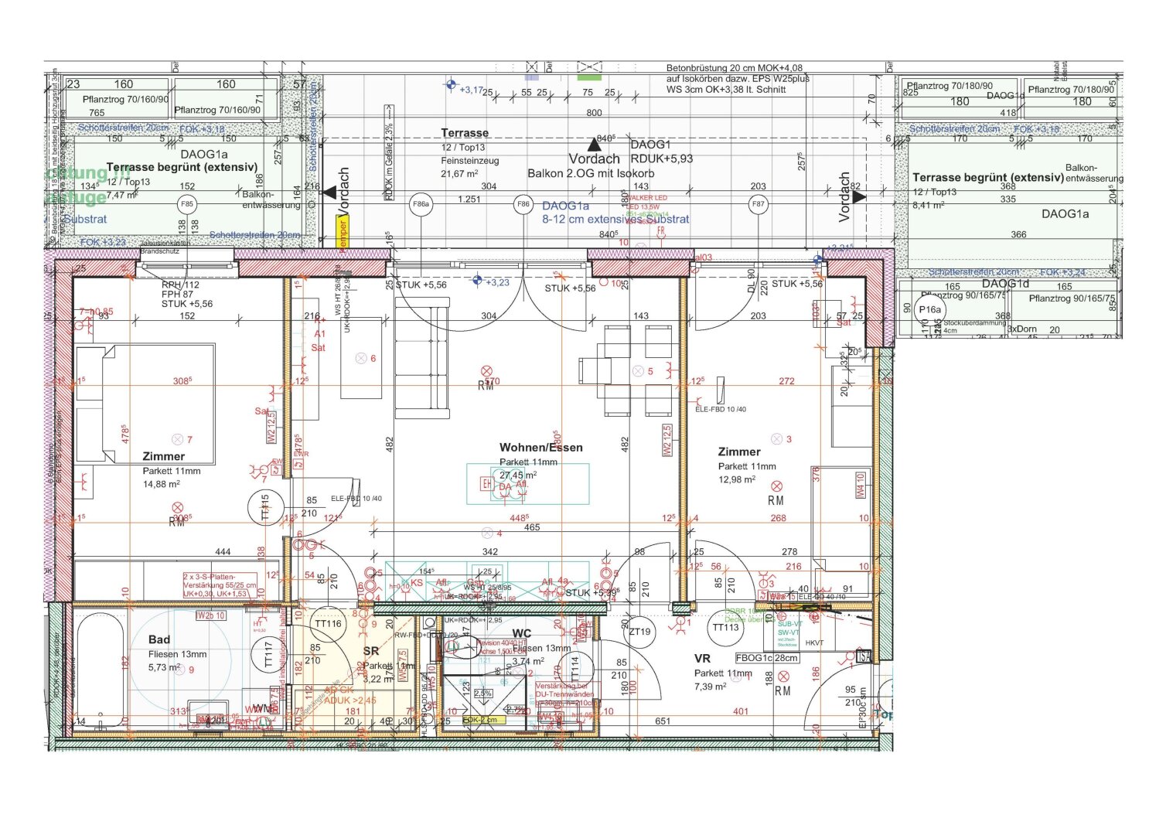Select the F86a circular window tag

point(421,205)
